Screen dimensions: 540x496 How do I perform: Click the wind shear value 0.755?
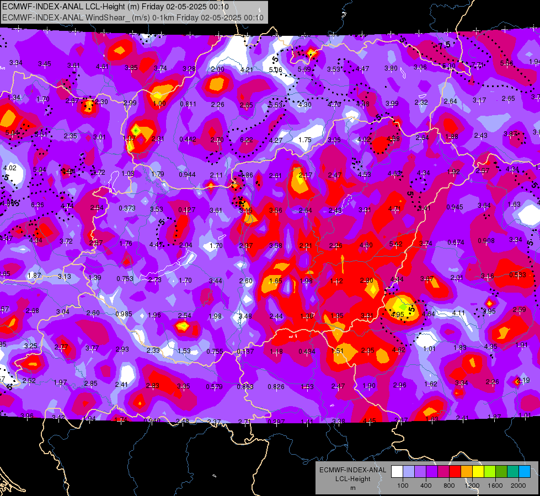[215, 352]
